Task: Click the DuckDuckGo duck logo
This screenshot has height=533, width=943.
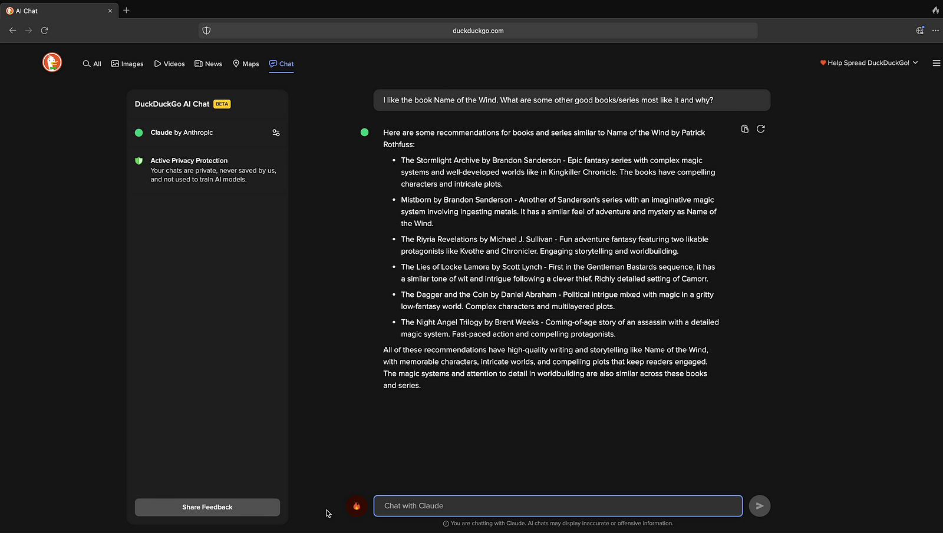Action: pyautogui.click(x=52, y=62)
